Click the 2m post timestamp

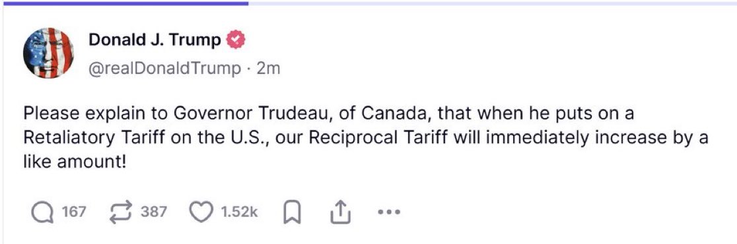(268, 69)
